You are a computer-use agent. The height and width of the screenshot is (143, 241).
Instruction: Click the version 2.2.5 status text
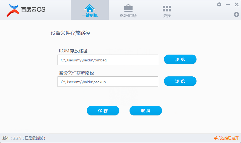click(x=24, y=138)
